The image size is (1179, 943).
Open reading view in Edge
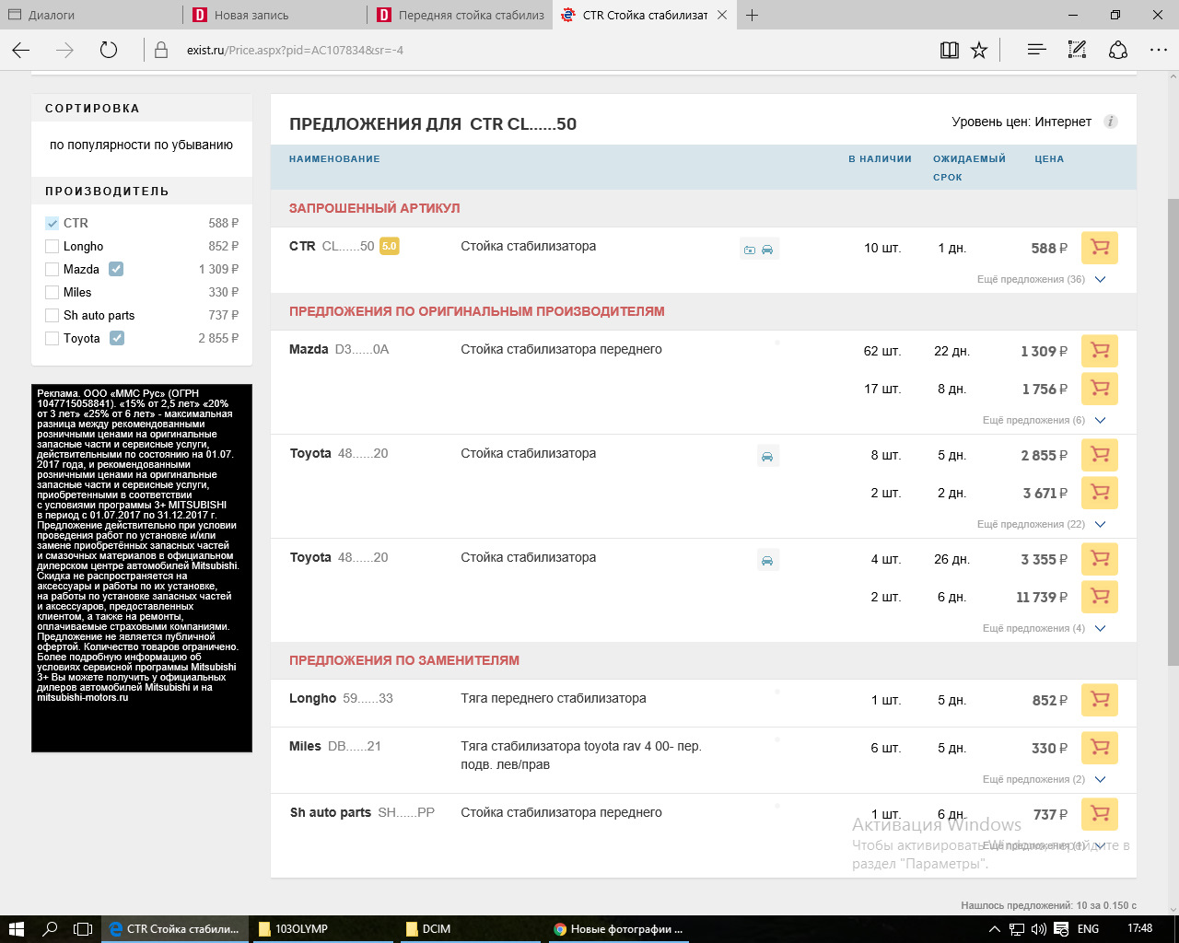[950, 51]
